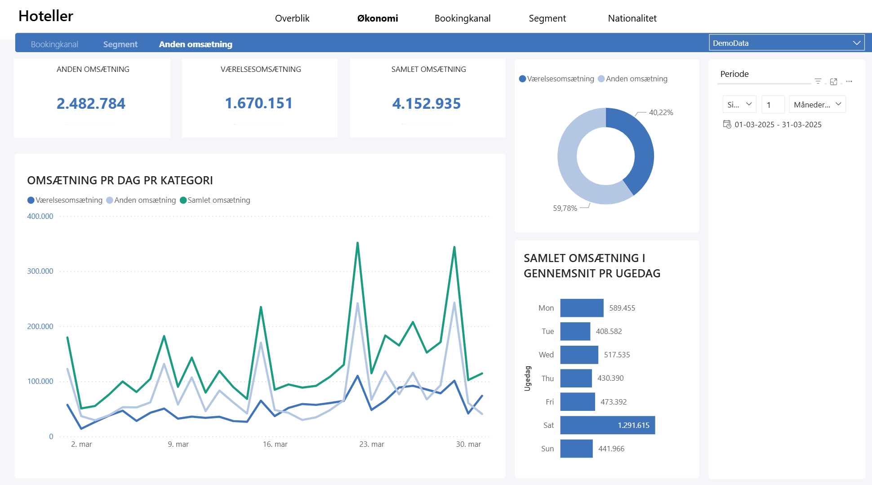Go to the Nationalitet tab
The image size is (872, 485).
632,18
